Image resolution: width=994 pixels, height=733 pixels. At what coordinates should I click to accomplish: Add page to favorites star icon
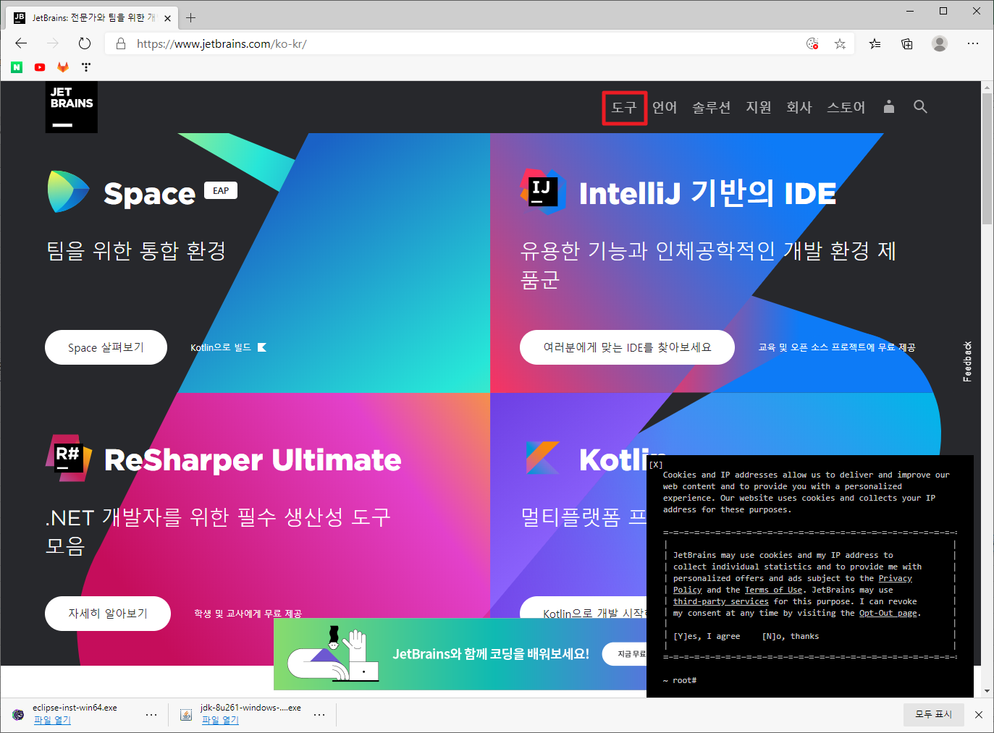[840, 43]
